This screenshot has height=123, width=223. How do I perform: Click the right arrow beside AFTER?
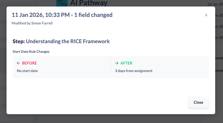point(117,63)
